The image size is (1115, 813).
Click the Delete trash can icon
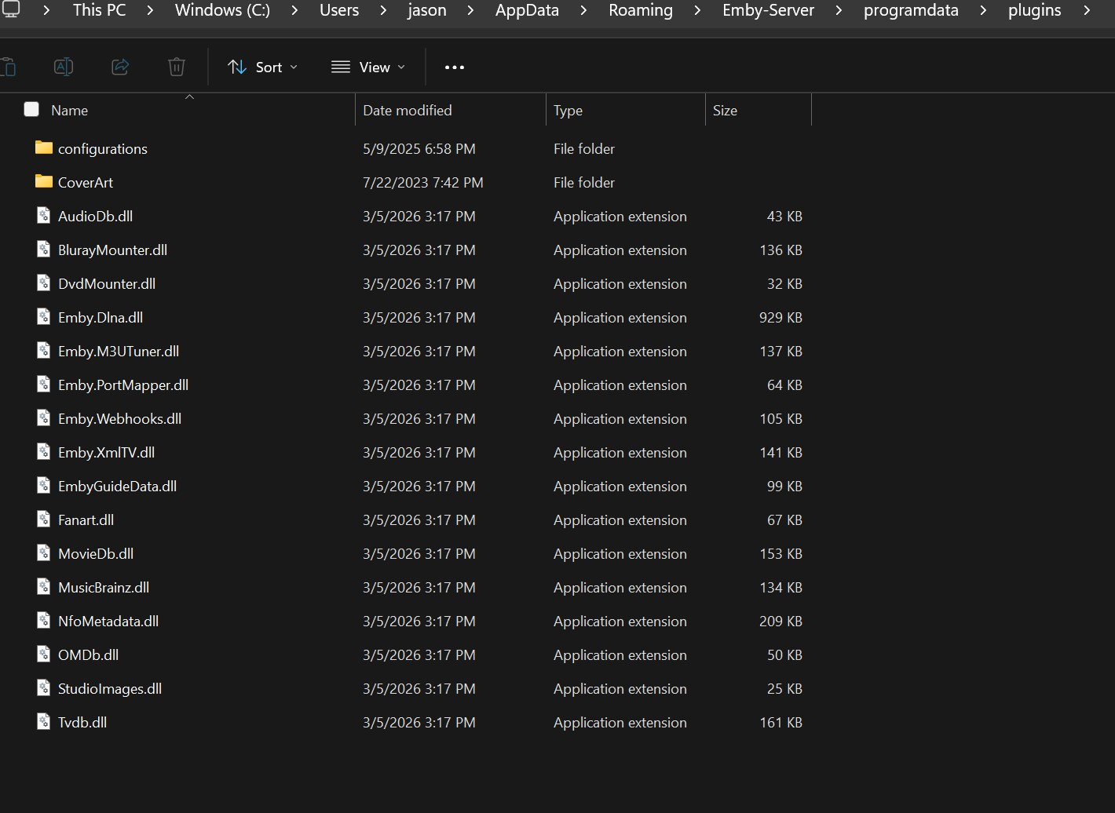click(177, 67)
